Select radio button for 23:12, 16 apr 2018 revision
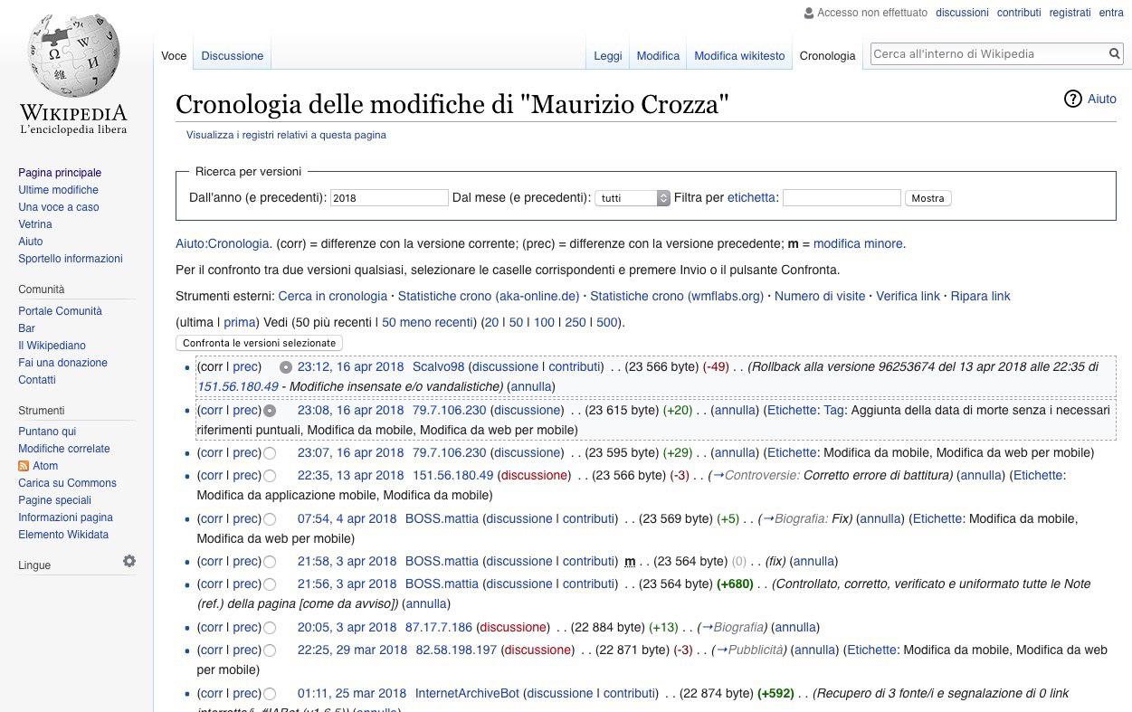The image size is (1132, 712). click(x=286, y=367)
